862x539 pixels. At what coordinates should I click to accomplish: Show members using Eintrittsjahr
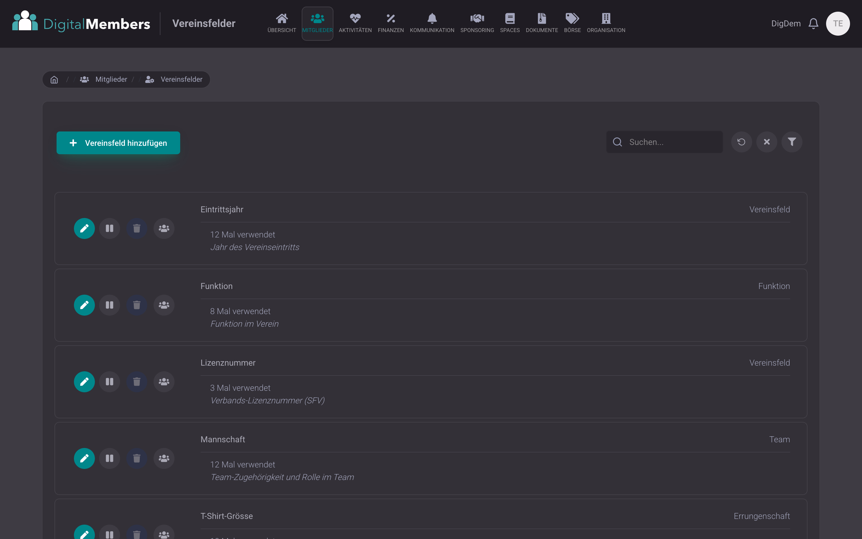tap(164, 228)
